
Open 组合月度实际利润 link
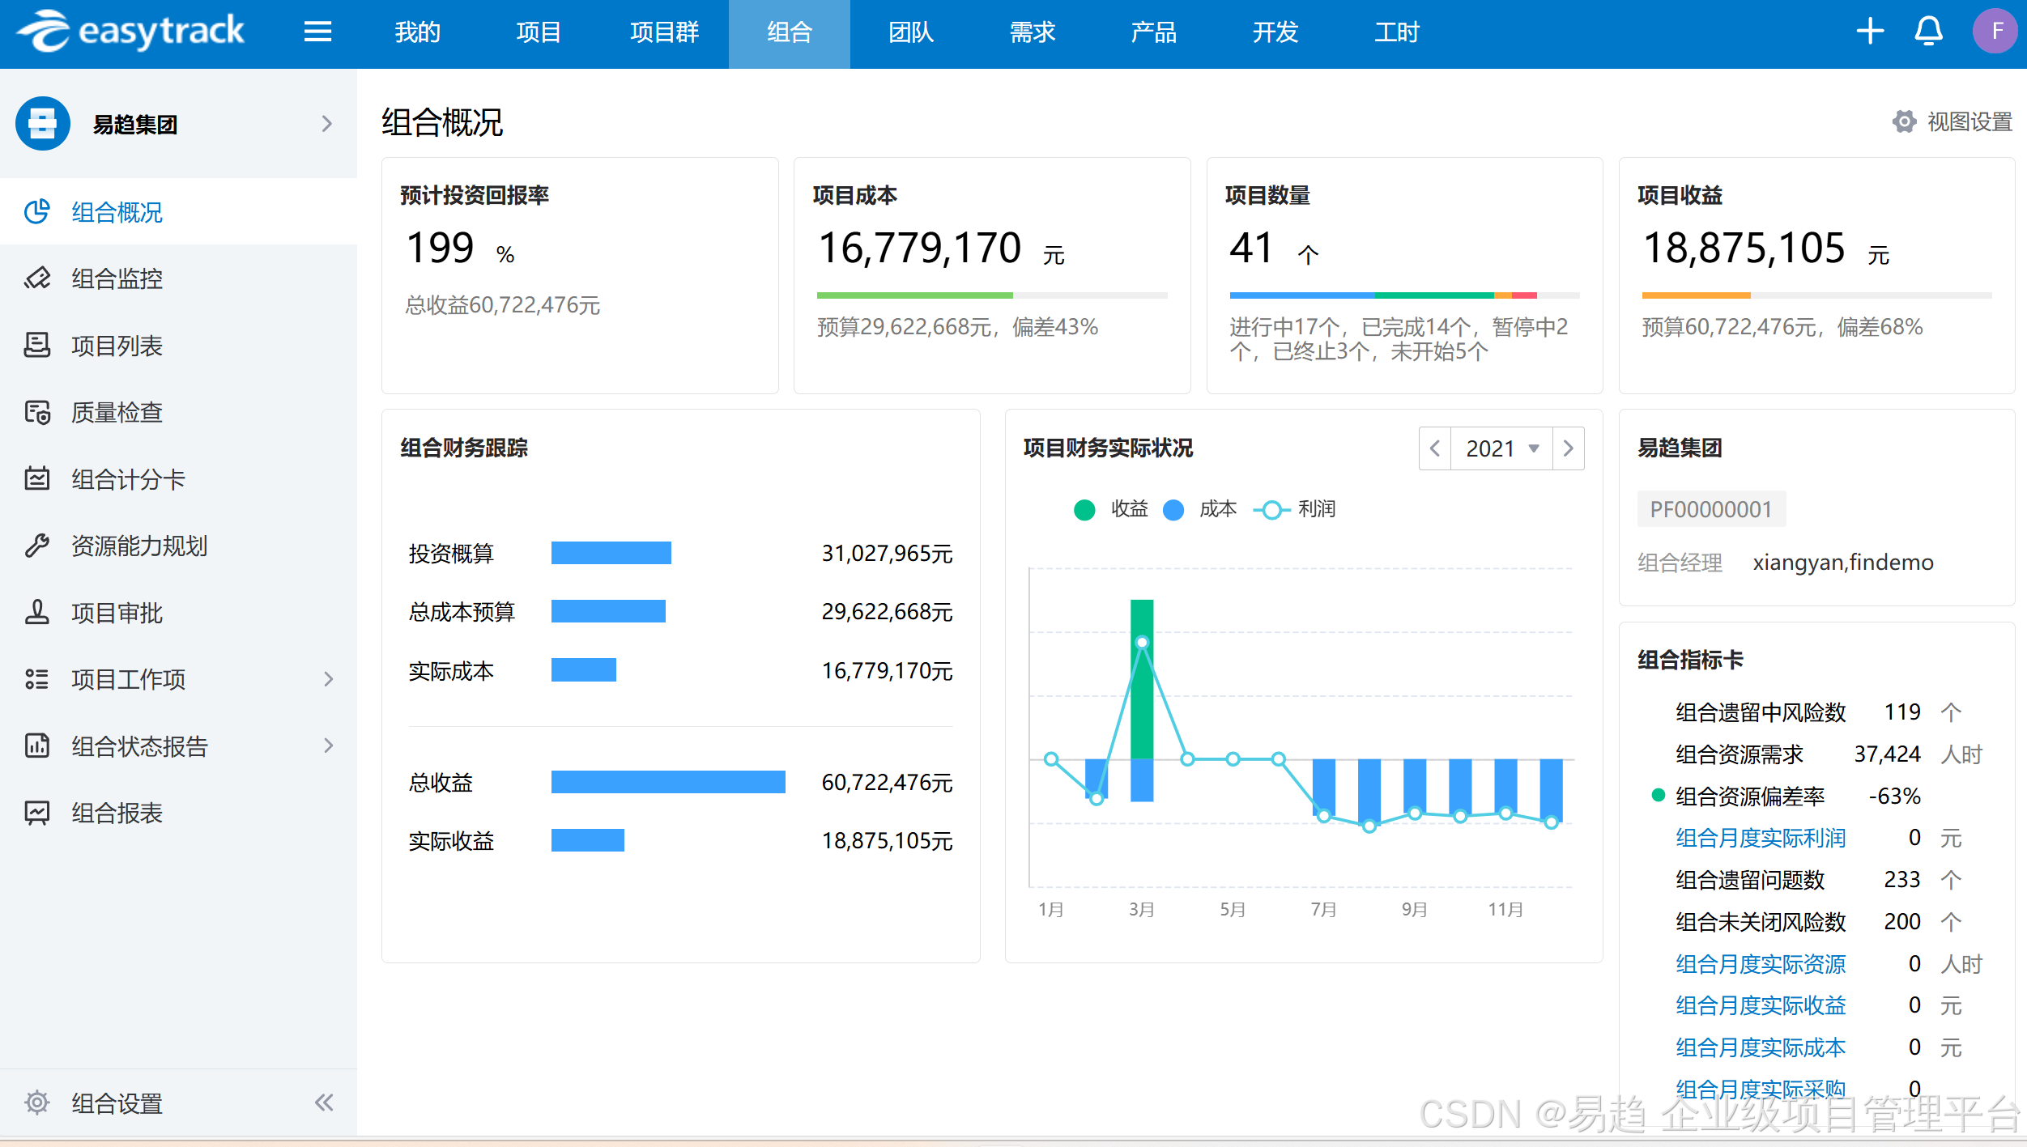[1760, 838]
